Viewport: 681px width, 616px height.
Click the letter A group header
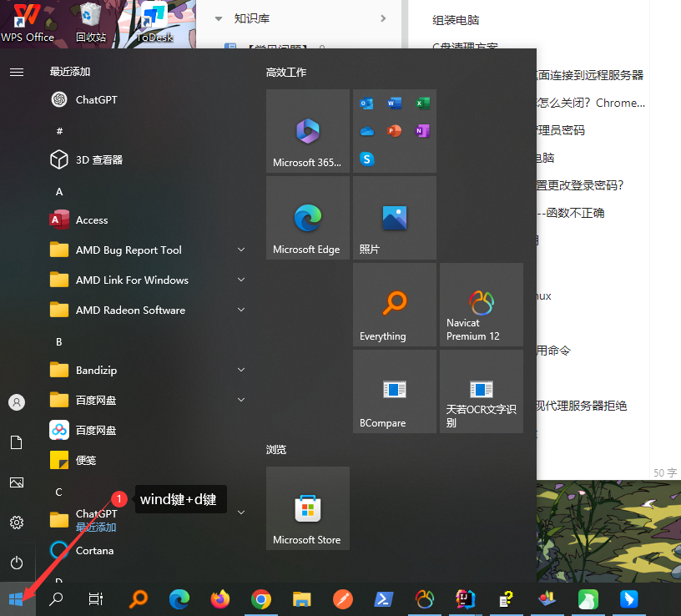pyautogui.click(x=59, y=192)
